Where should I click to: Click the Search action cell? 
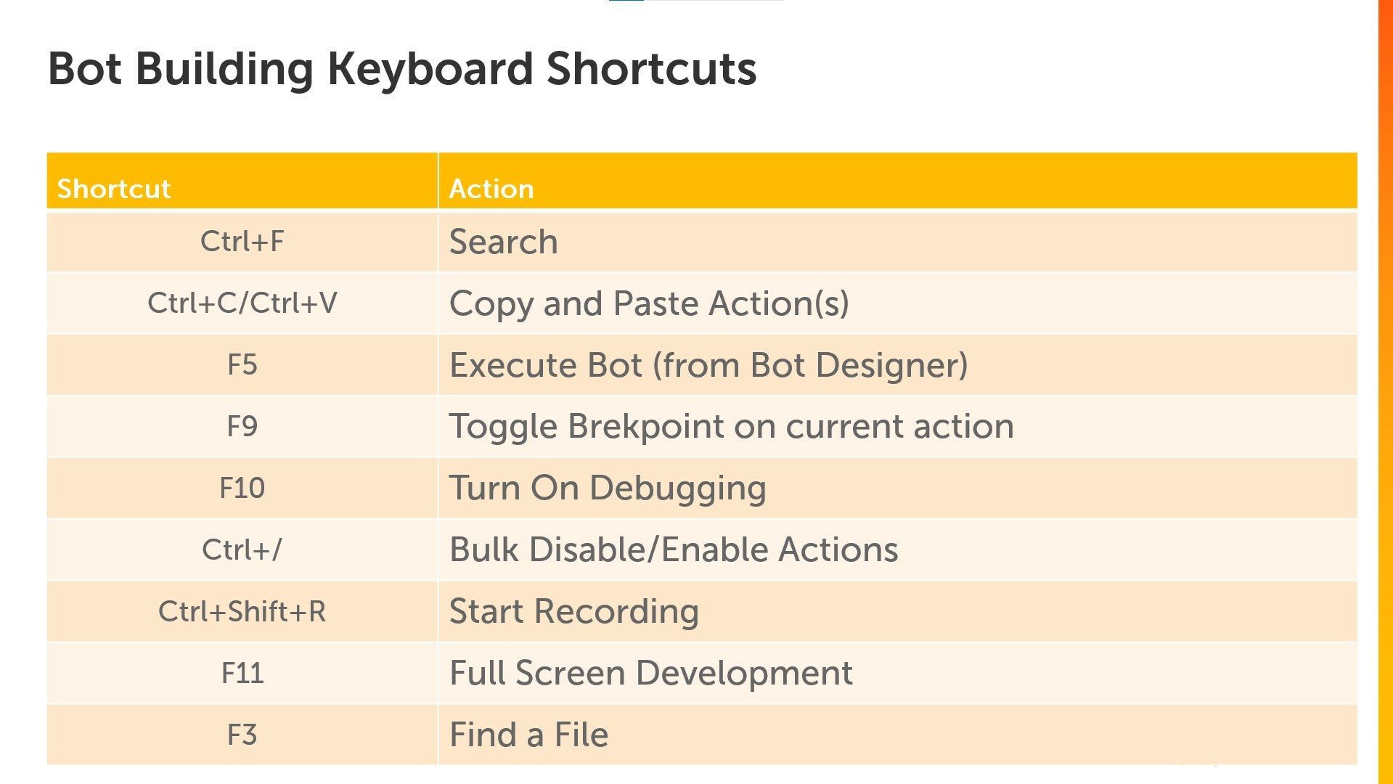[898, 242]
